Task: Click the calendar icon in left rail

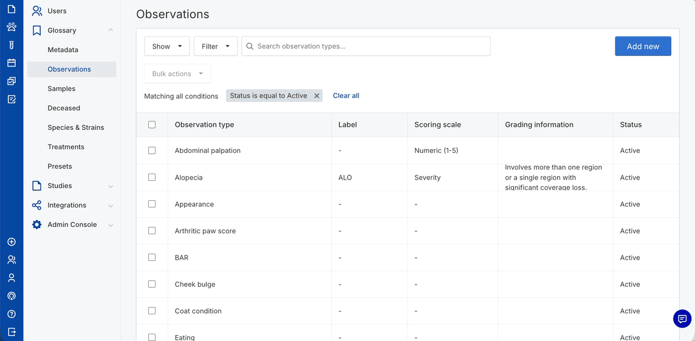Action: pyautogui.click(x=12, y=62)
